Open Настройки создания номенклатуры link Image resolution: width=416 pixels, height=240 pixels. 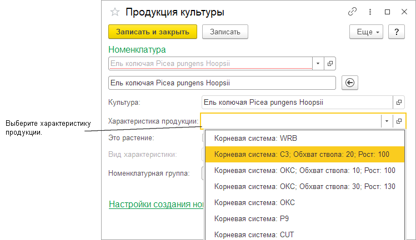(x=157, y=205)
